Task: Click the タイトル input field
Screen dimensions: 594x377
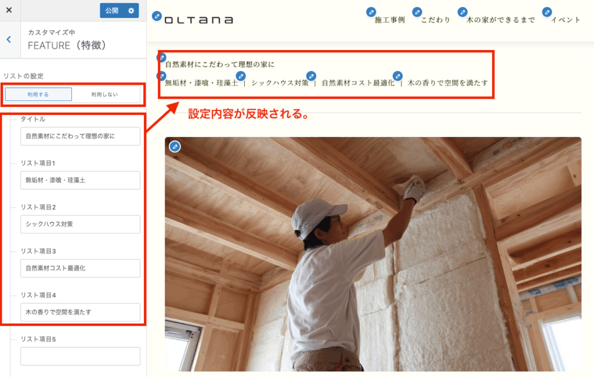Action: (80, 136)
